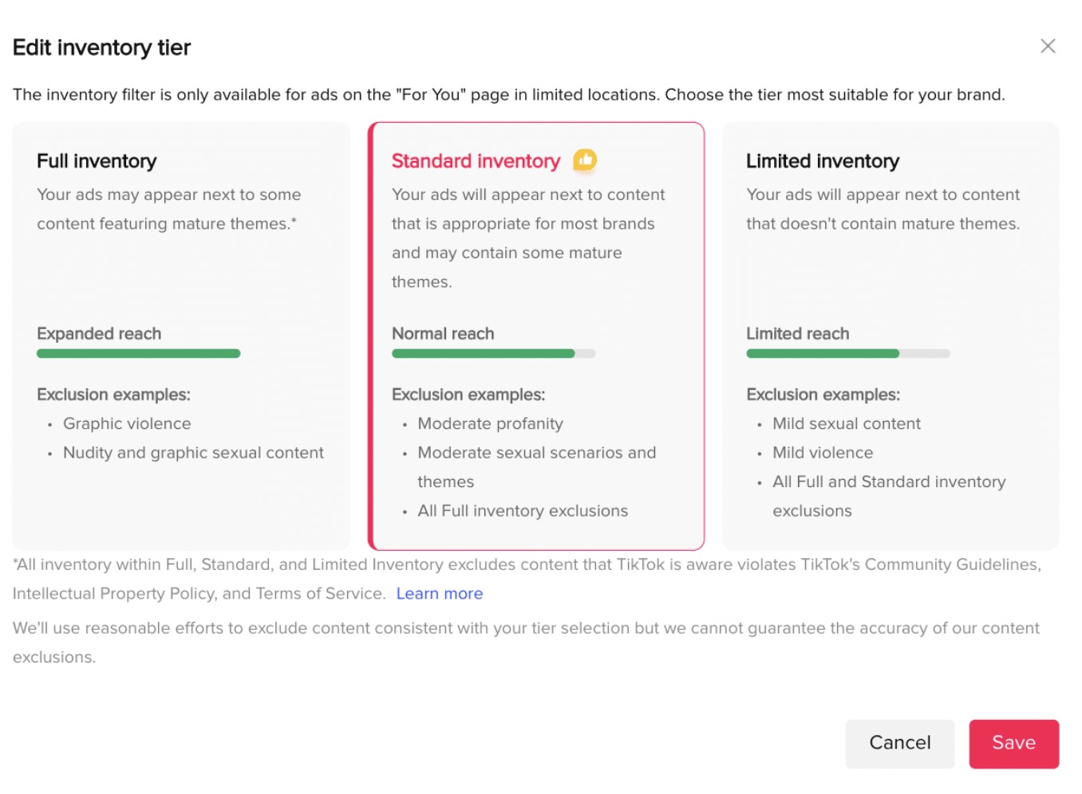Click the Moderate profanity exclusion example

(490, 423)
